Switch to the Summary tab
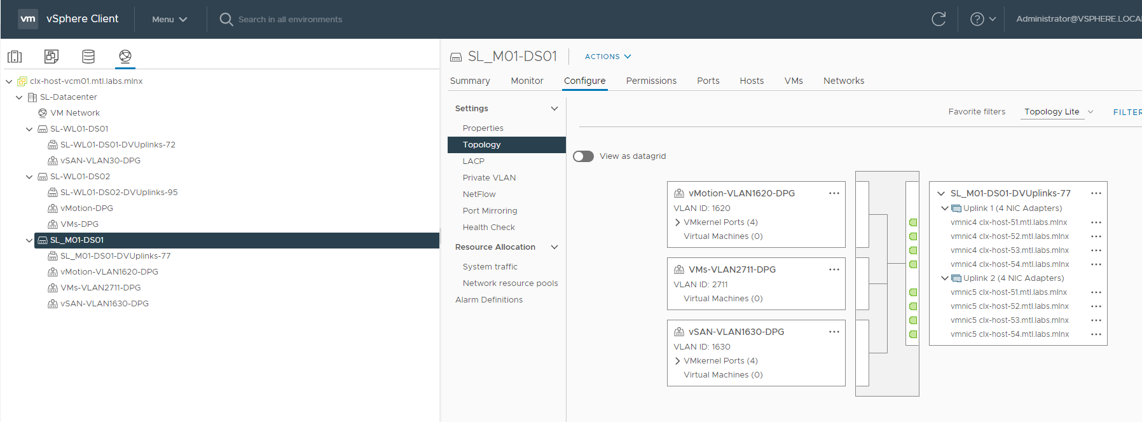 pos(470,81)
